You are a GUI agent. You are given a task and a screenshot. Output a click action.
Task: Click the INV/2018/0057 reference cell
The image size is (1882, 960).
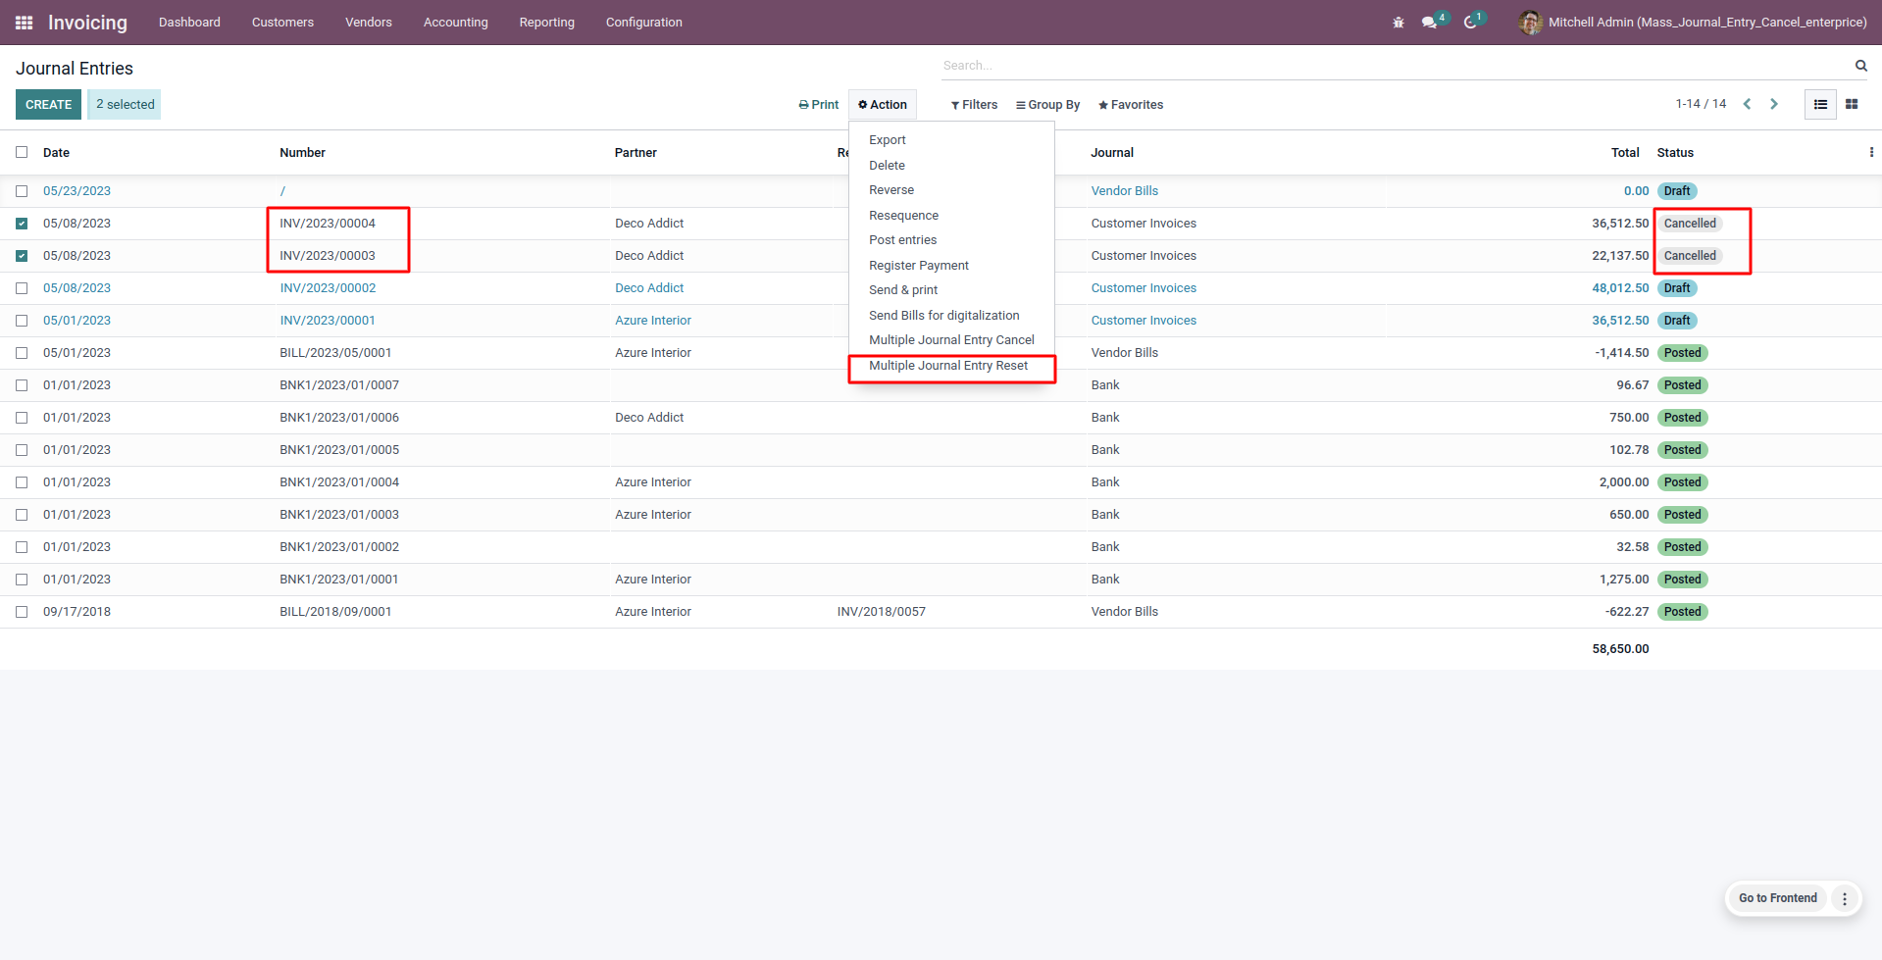coord(881,612)
